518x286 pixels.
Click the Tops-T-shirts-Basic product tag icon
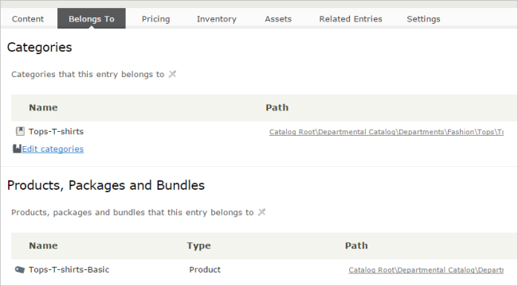(20, 270)
